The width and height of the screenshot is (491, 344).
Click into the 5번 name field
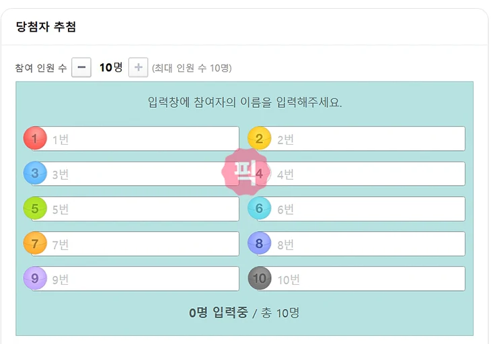(x=141, y=209)
